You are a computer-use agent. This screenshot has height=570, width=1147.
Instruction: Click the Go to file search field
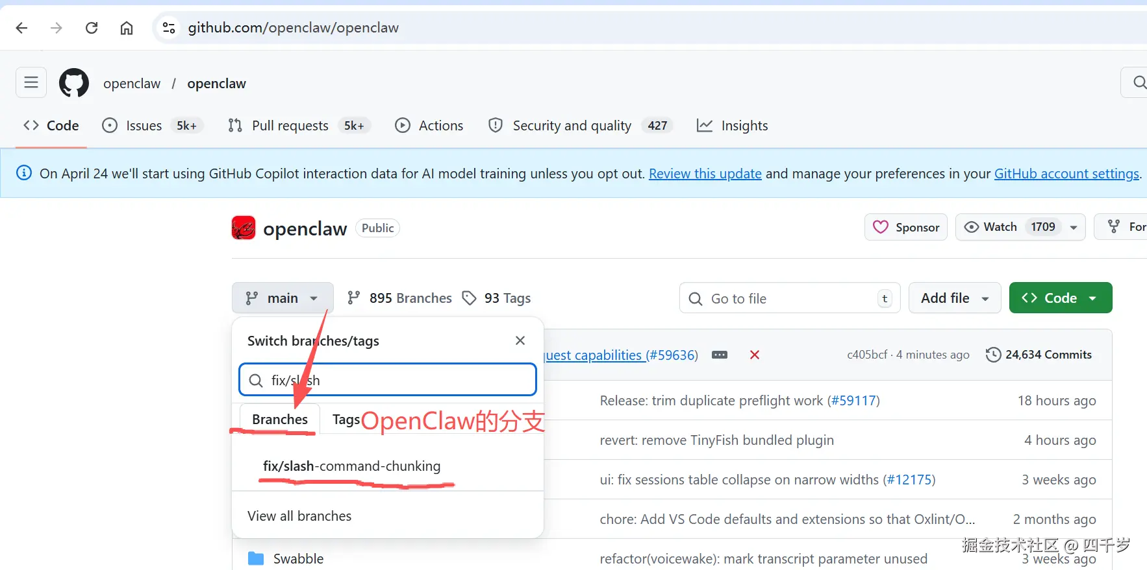[x=790, y=298]
